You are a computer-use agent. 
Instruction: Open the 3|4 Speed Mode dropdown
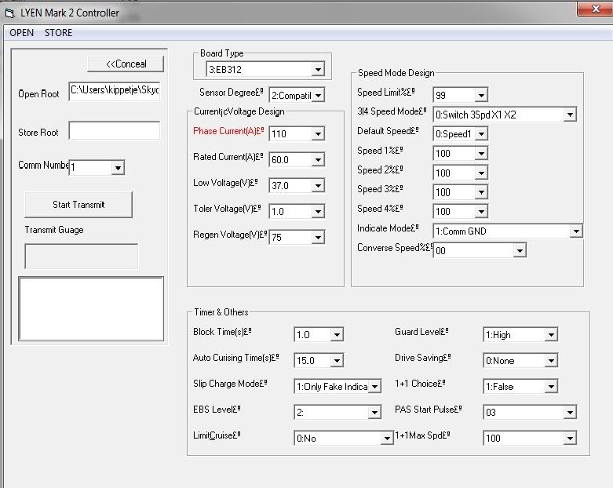tap(570, 115)
